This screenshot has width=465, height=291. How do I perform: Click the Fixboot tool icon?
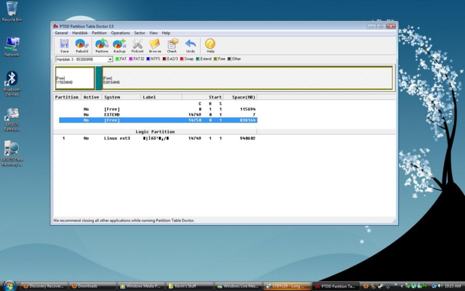(137, 45)
